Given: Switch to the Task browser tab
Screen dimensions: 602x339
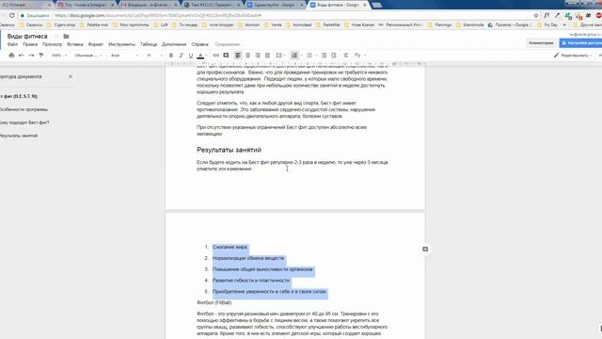Looking at the screenshot, I should point(211,5).
